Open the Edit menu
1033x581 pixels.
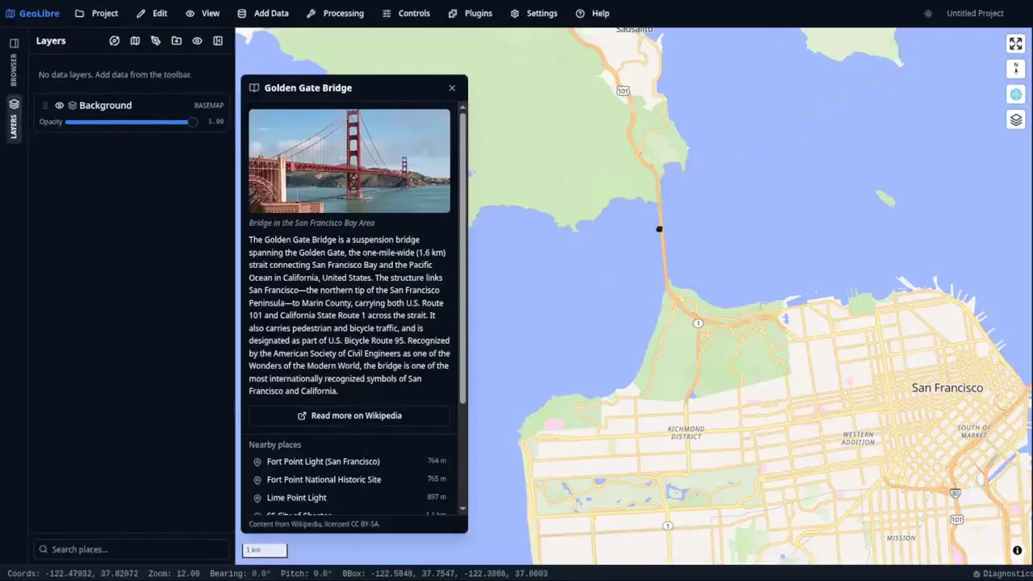(152, 13)
